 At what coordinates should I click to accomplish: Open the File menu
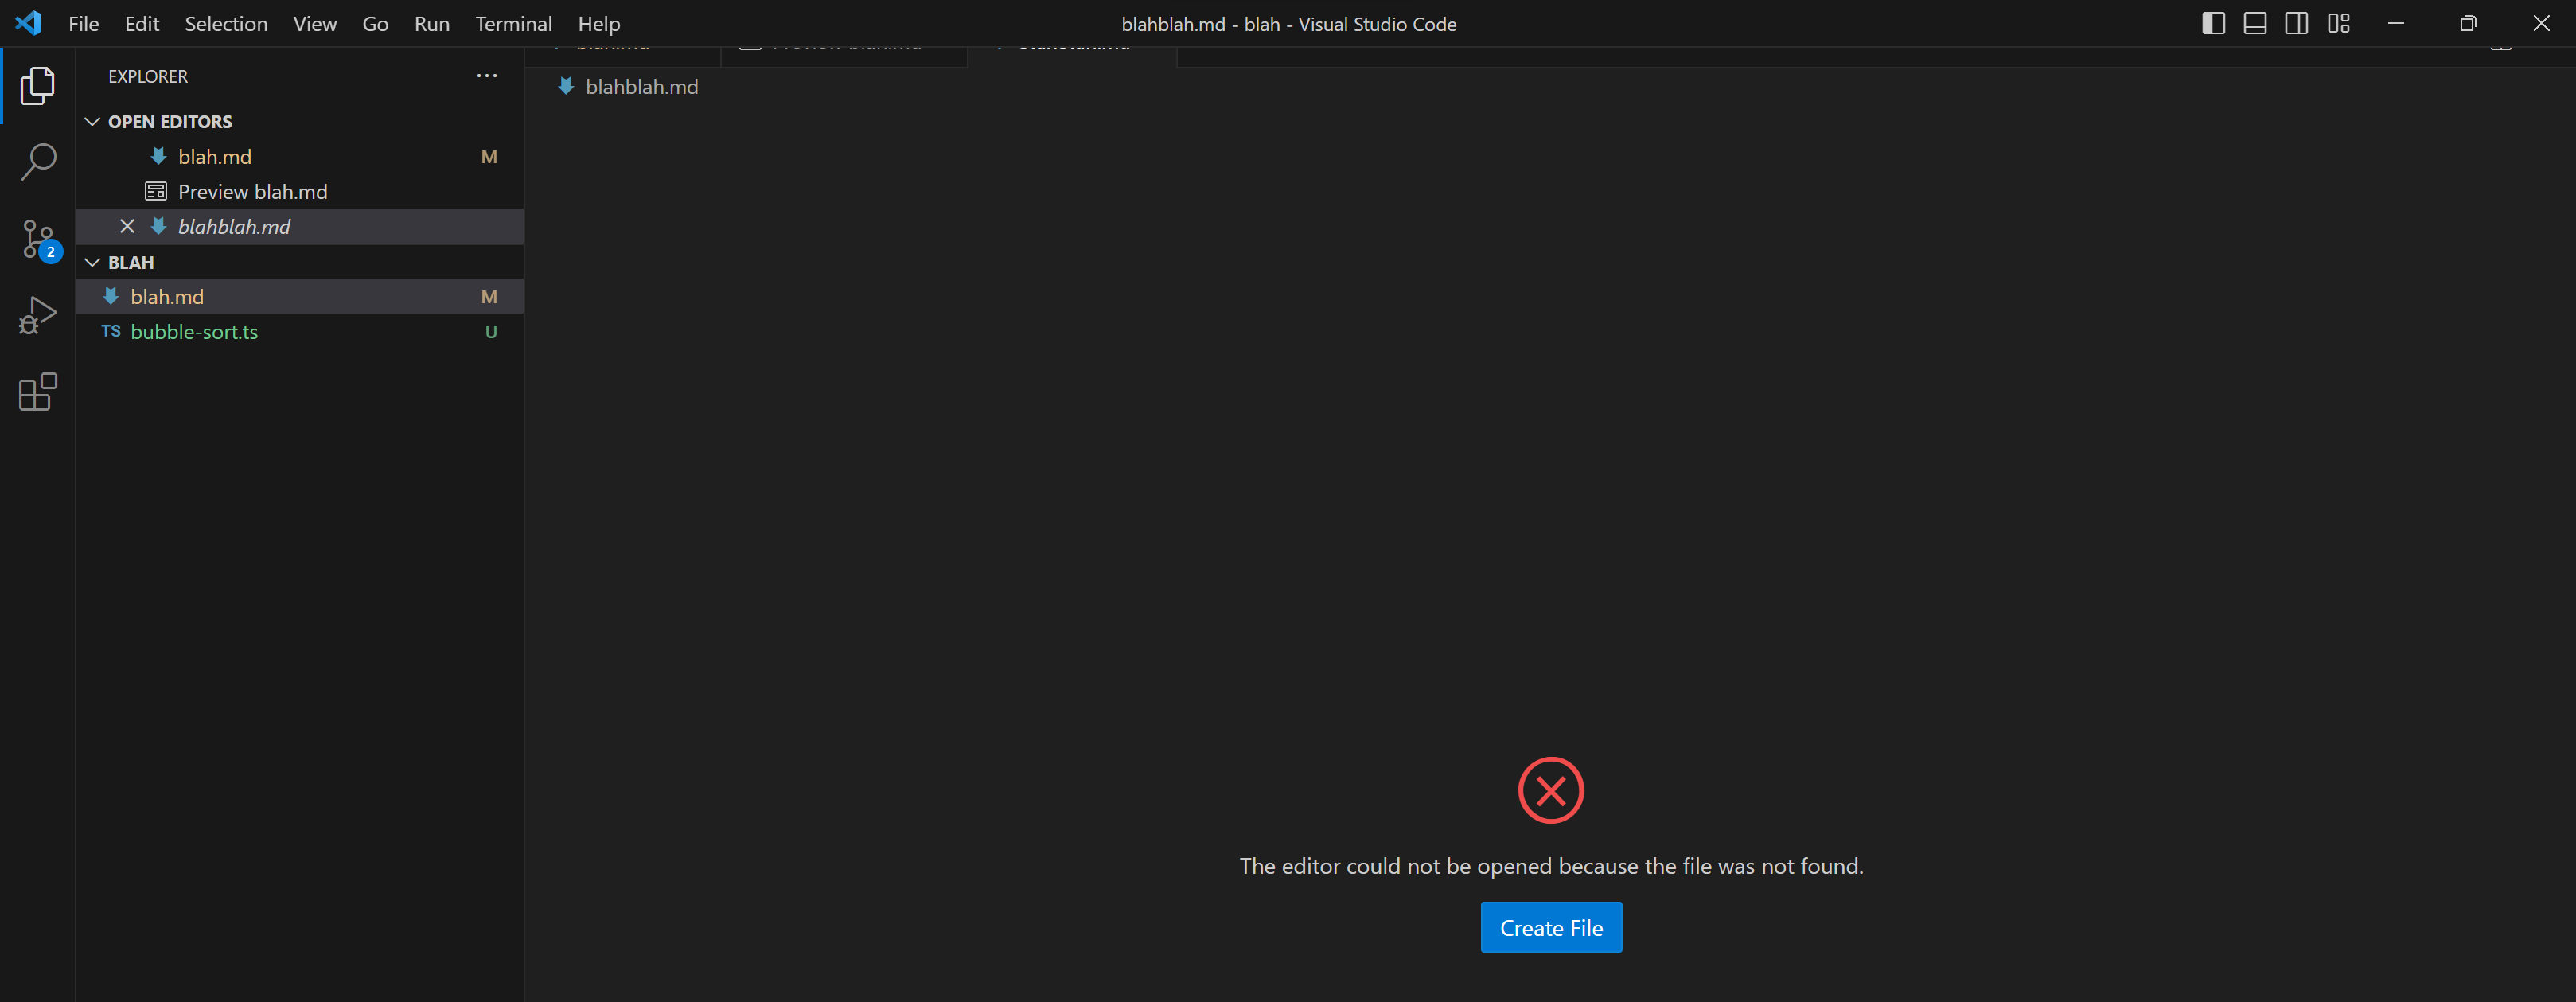tap(83, 23)
